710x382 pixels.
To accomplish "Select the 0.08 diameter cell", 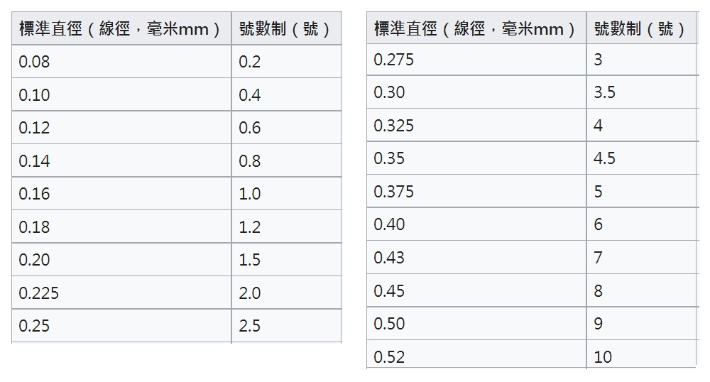I will (121, 62).
